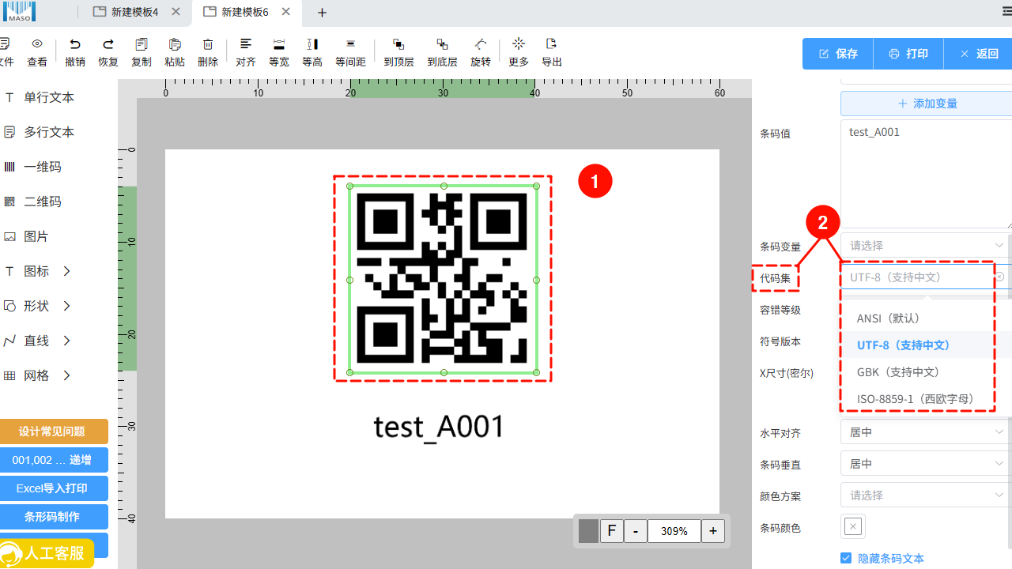
Task: Click the Excel导入打印 button
Action: 53,488
